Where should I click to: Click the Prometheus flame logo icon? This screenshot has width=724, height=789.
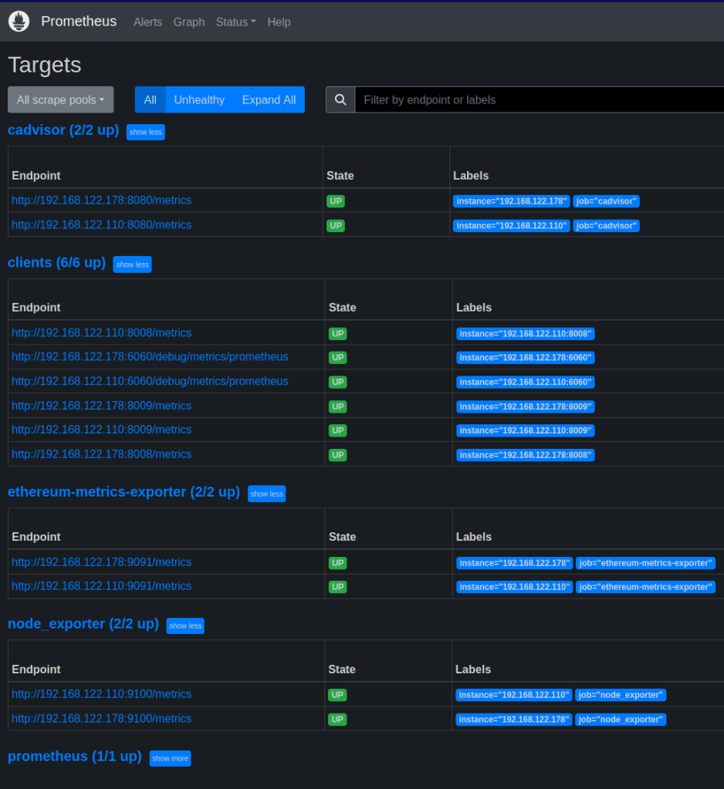tap(19, 22)
